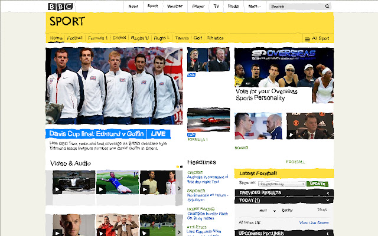Click the LIVE badge under managers photo

(x=191, y=75)
